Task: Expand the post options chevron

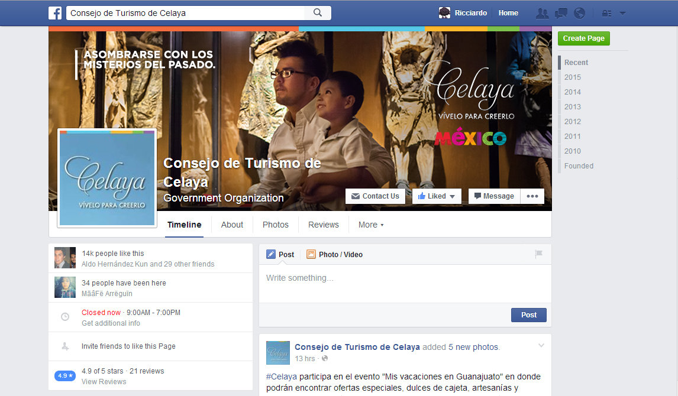Action: (x=541, y=346)
